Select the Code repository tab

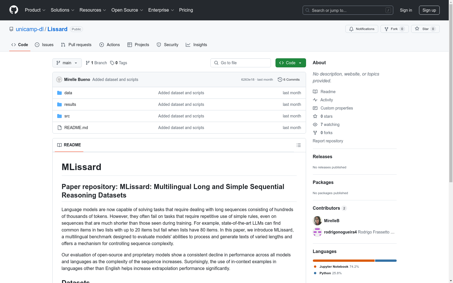point(20,45)
